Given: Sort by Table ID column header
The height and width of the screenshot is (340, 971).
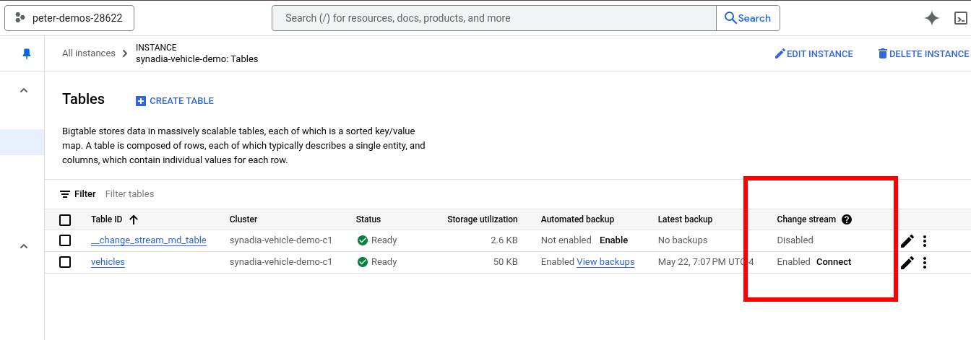Looking at the screenshot, I should [x=107, y=219].
